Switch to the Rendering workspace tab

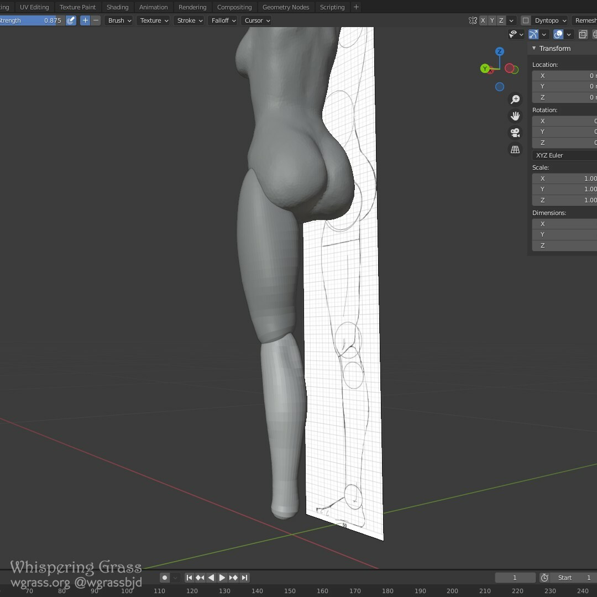[192, 7]
